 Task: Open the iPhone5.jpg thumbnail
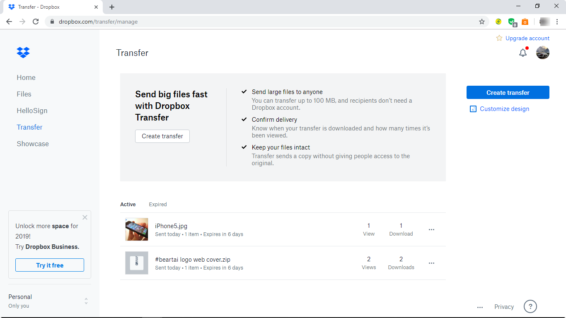pos(137,229)
